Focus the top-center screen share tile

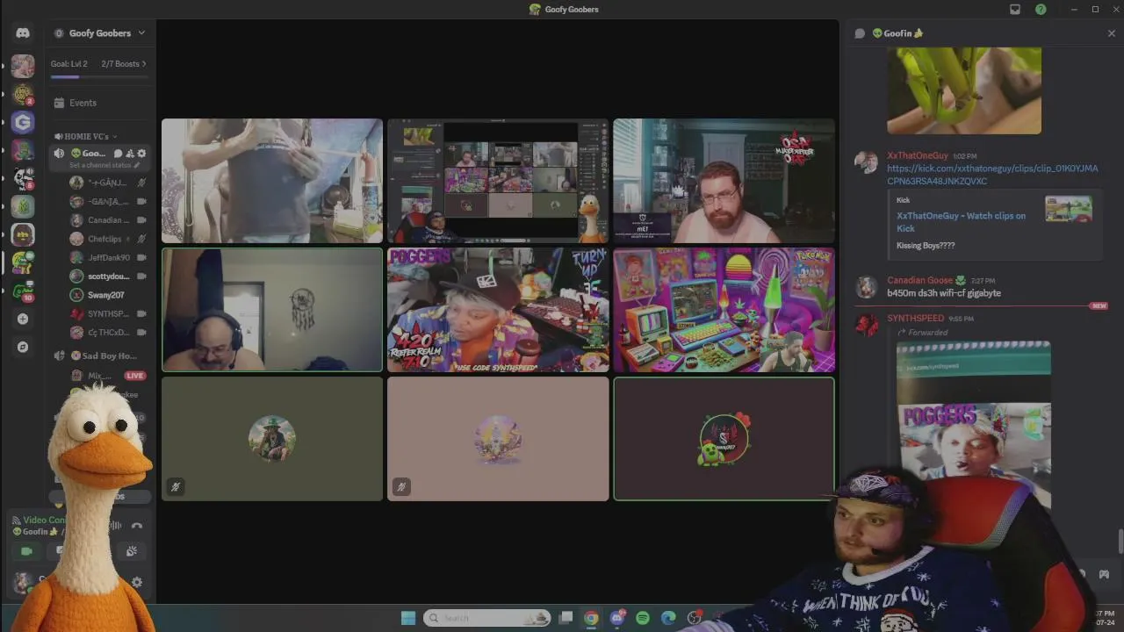[x=498, y=181]
